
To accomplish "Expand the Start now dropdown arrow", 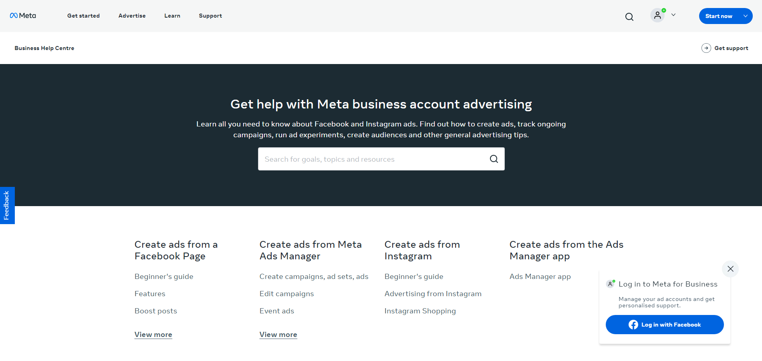I will click(745, 16).
